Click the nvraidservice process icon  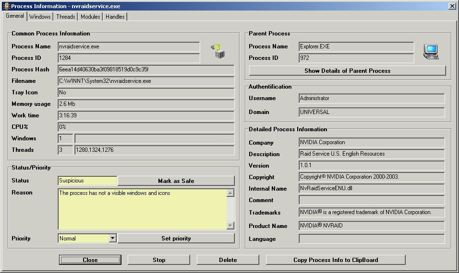pyautogui.click(x=218, y=51)
